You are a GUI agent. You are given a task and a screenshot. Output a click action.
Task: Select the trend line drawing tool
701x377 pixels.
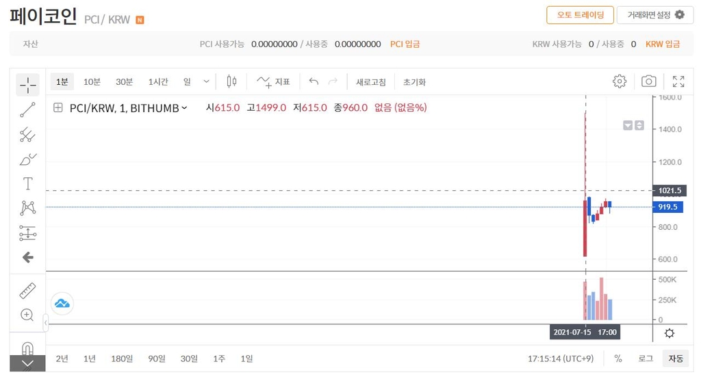click(27, 109)
